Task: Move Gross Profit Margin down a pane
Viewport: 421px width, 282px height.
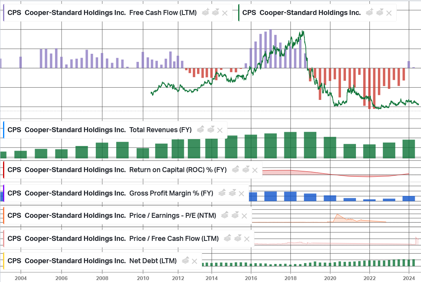Action: (x=232, y=193)
